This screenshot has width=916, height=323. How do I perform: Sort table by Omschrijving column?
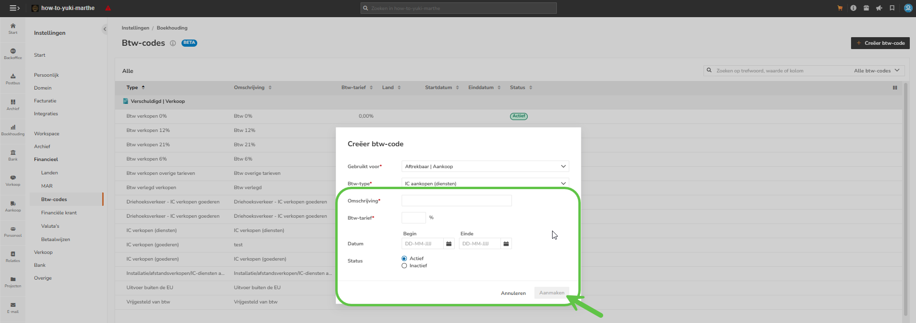[253, 88]
